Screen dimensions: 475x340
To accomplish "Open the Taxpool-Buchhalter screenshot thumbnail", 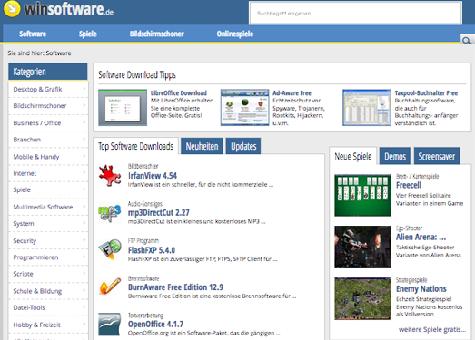I will [x=367, y=107].
